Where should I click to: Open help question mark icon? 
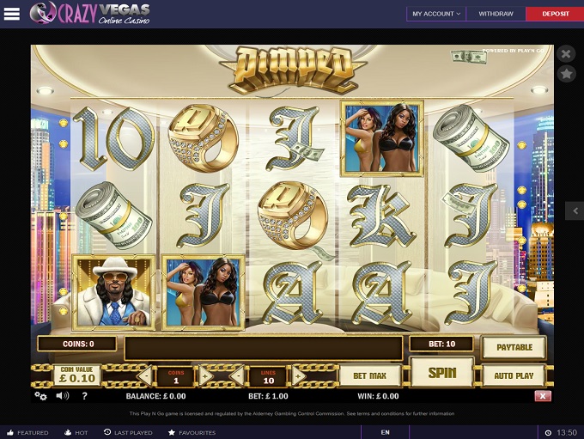[84, 396]
